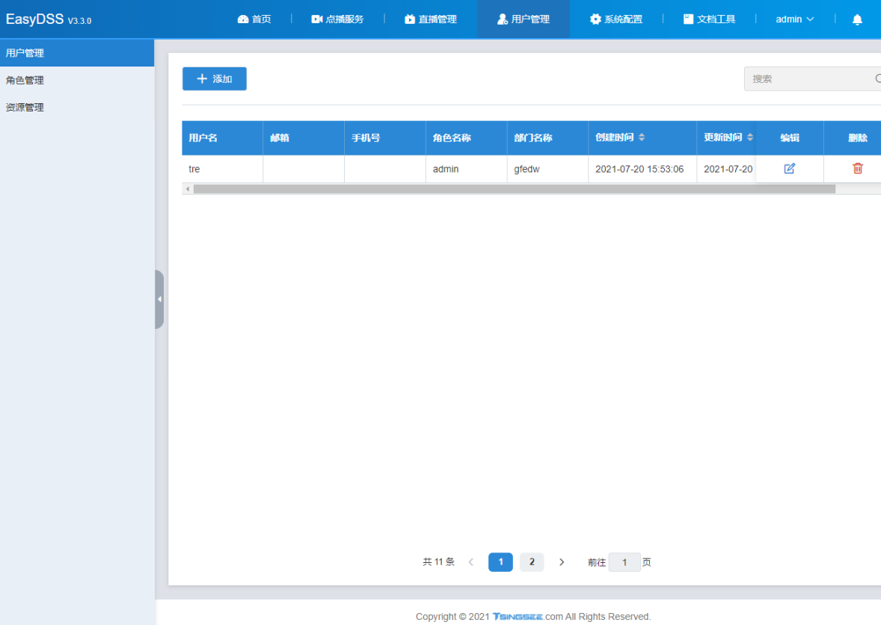The width and height of the screenshot is (881, 625).
Task: Click the edit pencil icon for user tre
Action: click(790, 168)
